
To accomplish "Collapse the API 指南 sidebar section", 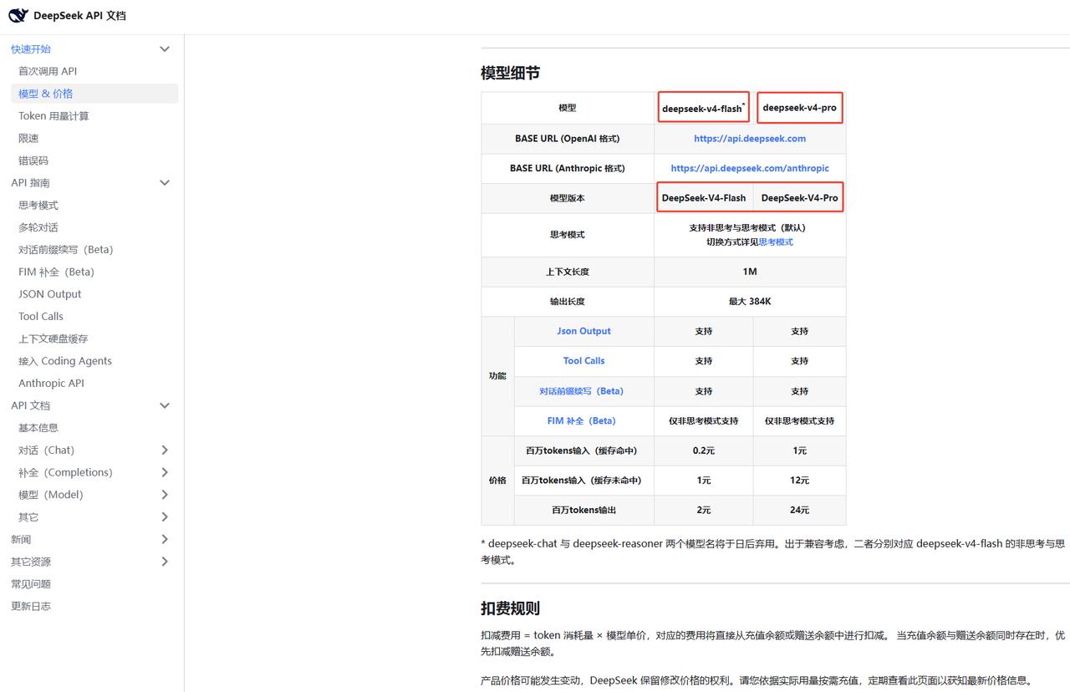I will (x=165, y=182).
